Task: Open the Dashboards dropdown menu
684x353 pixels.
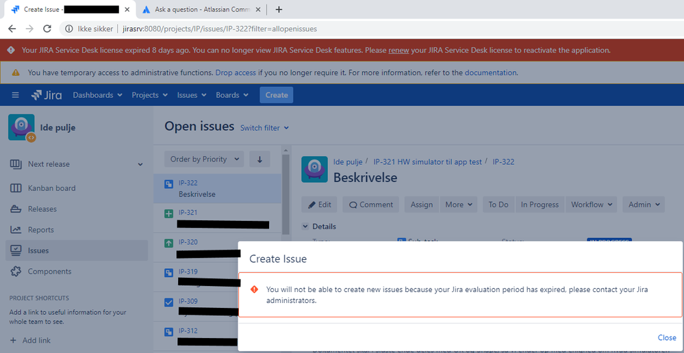Action: (97, 95)
